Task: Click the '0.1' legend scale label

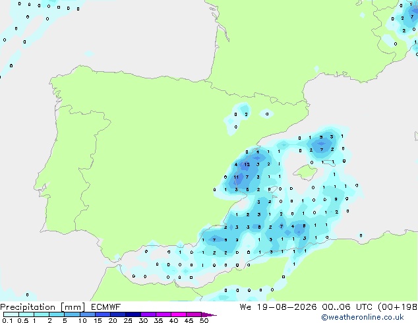Action: tap(7, 320)
